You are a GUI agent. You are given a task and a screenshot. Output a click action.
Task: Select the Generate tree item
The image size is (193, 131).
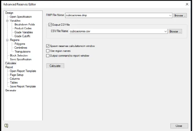[11, 90]
